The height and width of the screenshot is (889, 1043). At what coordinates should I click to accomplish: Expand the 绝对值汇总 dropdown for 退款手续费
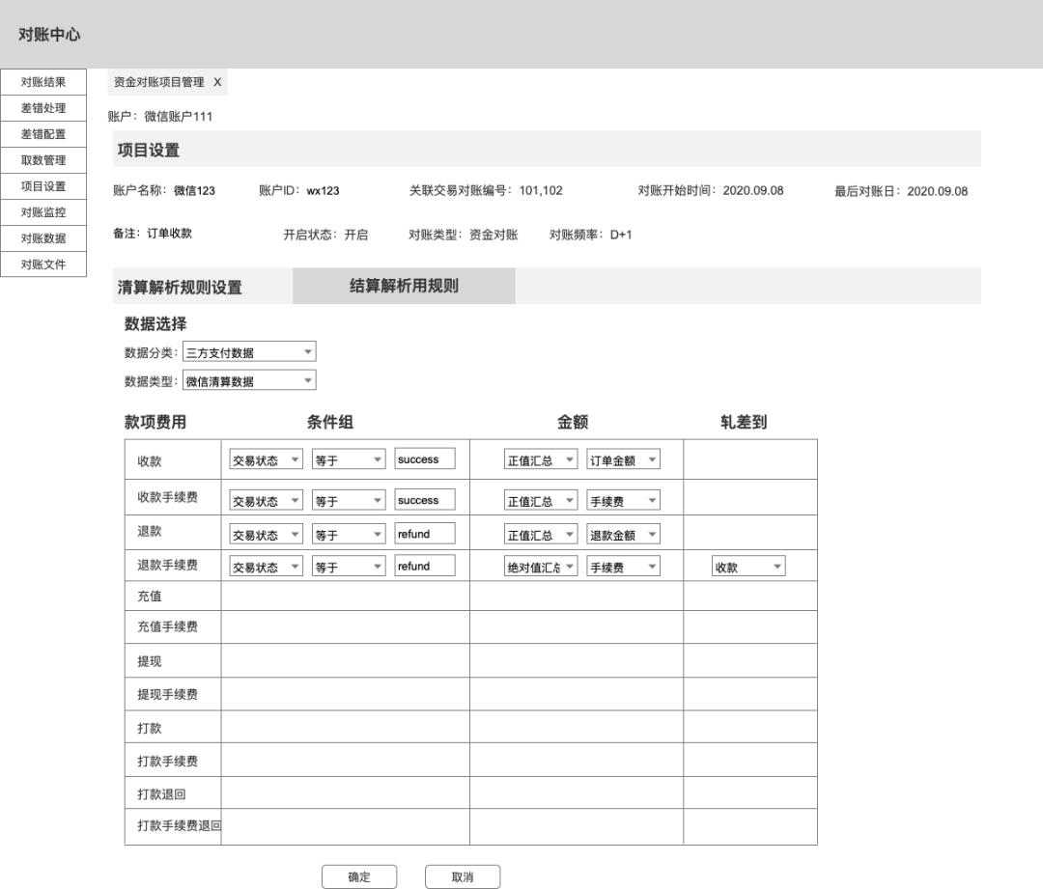539,566
